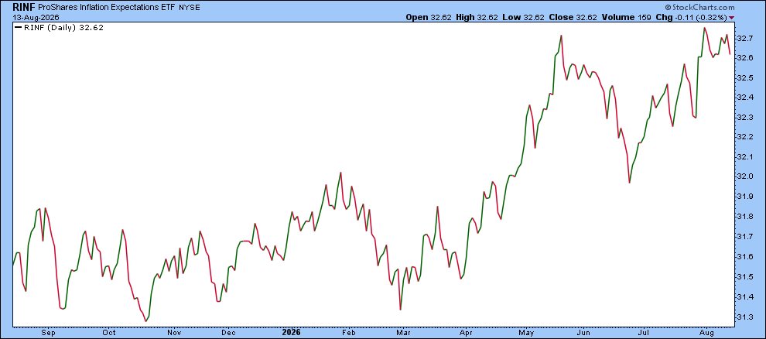
Task: Click the May month axis label
Action: point(525,333)
